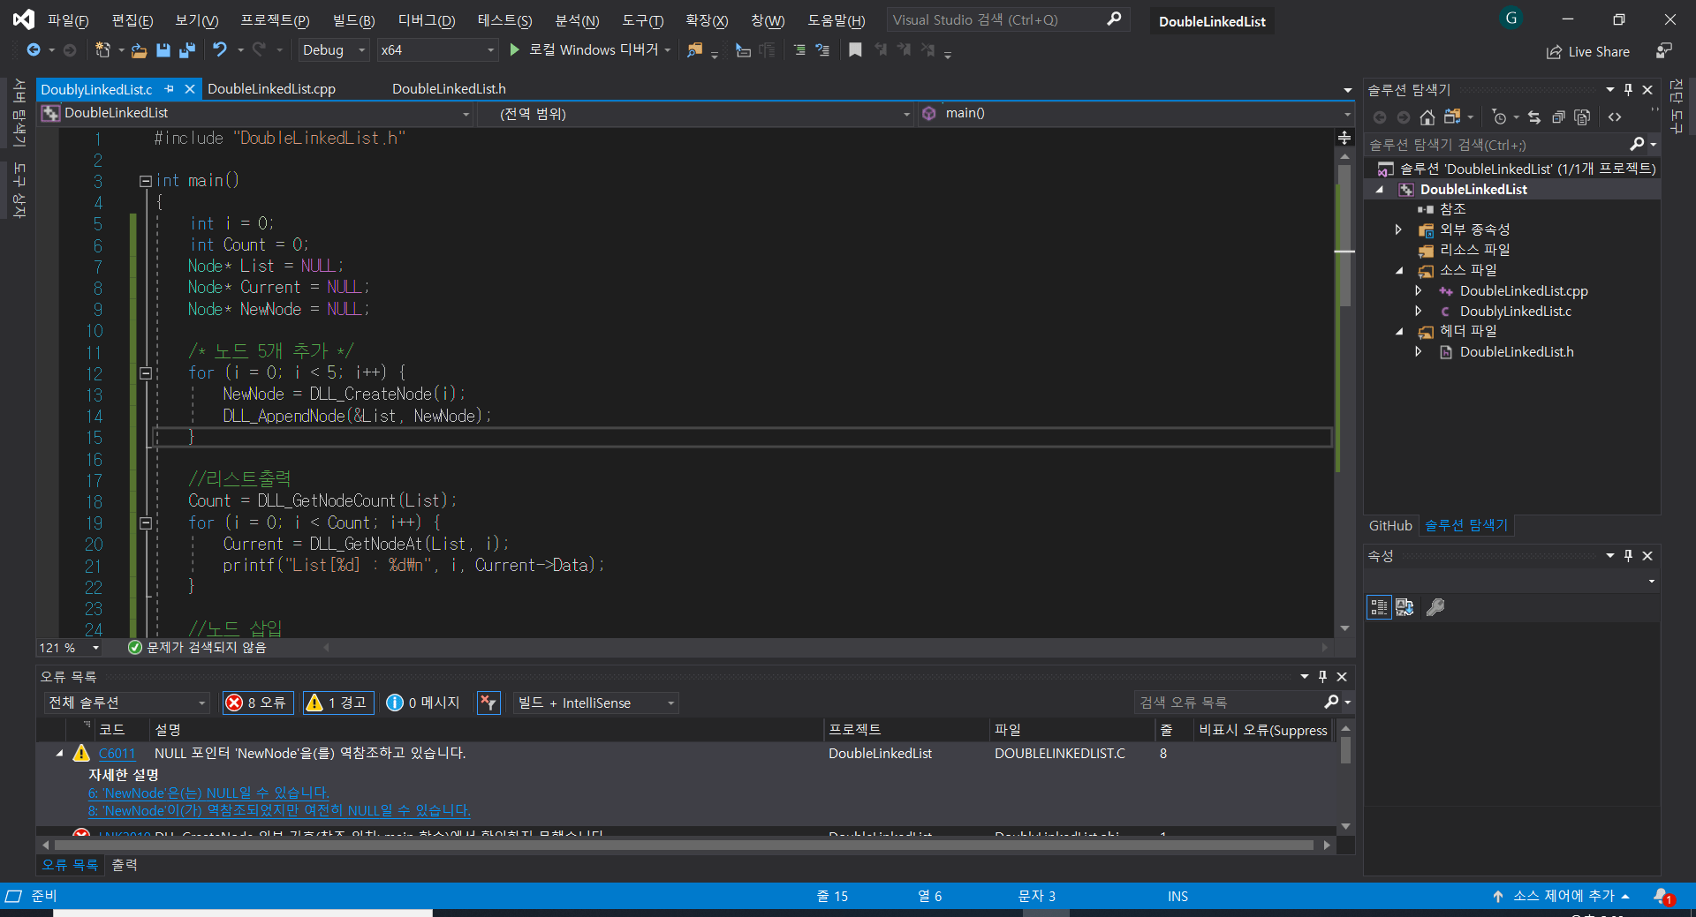The width and height of the screenshot is (1696, 917).
Task: Toggle the 8 오류 errors filter
Action: click(257, 703)
